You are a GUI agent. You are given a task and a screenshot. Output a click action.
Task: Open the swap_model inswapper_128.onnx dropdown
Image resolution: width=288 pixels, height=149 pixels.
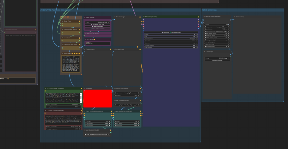click(217, 27)
